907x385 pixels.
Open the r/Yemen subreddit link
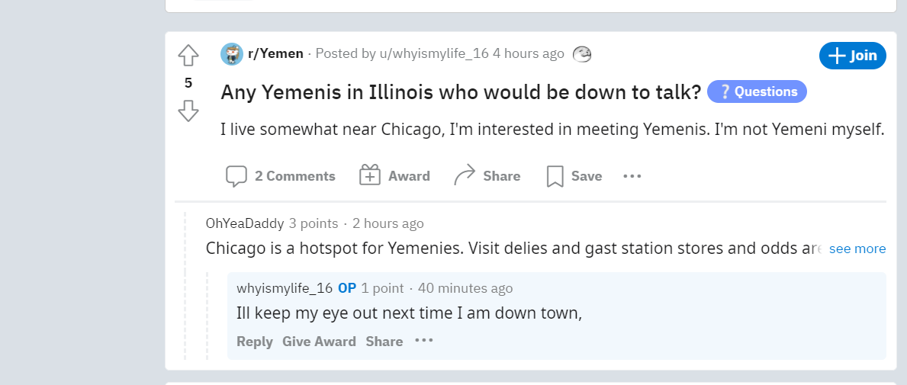pyautogui.click(x=275, y=54)
